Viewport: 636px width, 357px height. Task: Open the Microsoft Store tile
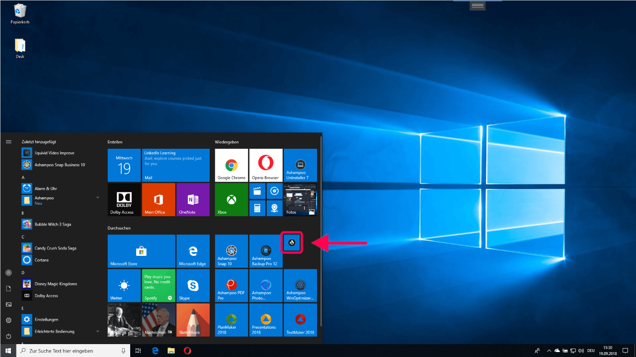click(142, 251)
